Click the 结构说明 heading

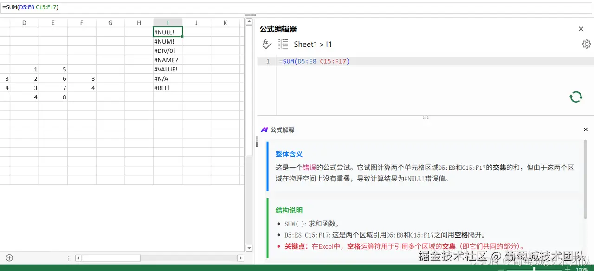pyautogui.click(x=289, y=210)
